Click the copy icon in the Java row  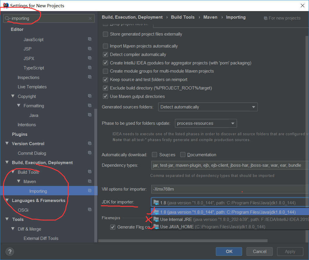(90, 115)
